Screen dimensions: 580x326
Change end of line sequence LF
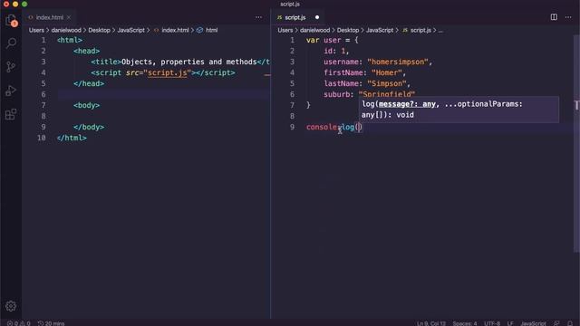click(x=510, y=323)
